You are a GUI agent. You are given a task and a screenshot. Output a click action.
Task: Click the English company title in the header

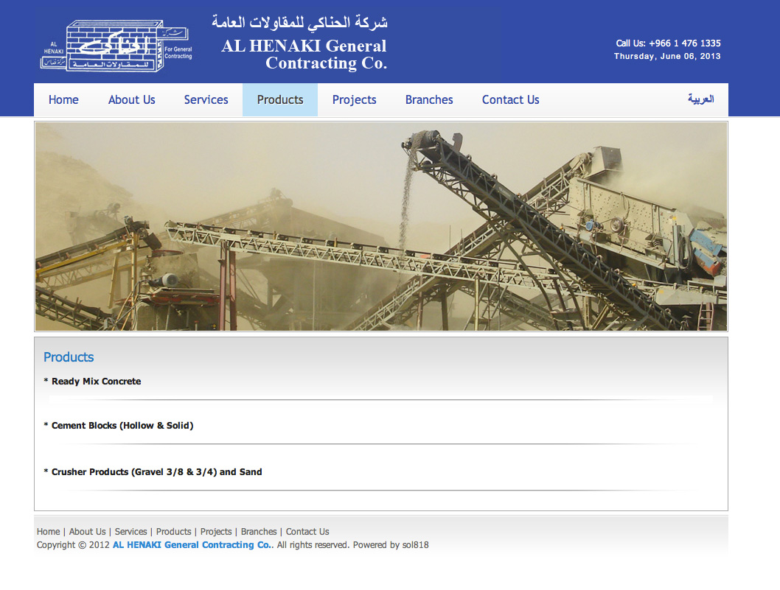click(x=304, y=55)
